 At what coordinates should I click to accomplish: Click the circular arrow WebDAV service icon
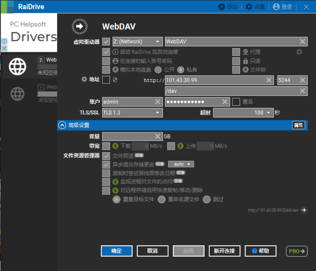point(79,26)
